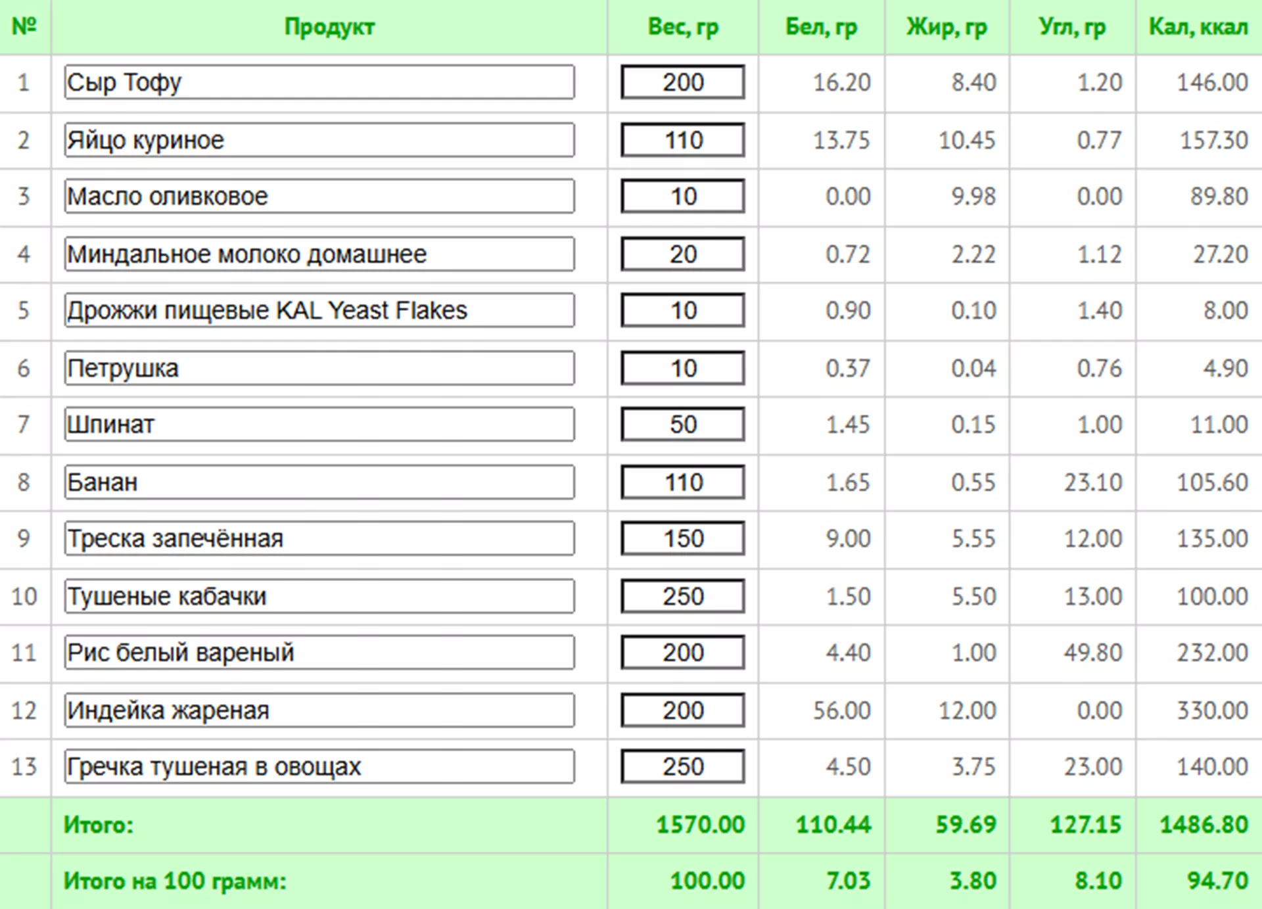Select the Индейка жареная product field
Viewport: 1262px width, 909px height.
point(319,711)
